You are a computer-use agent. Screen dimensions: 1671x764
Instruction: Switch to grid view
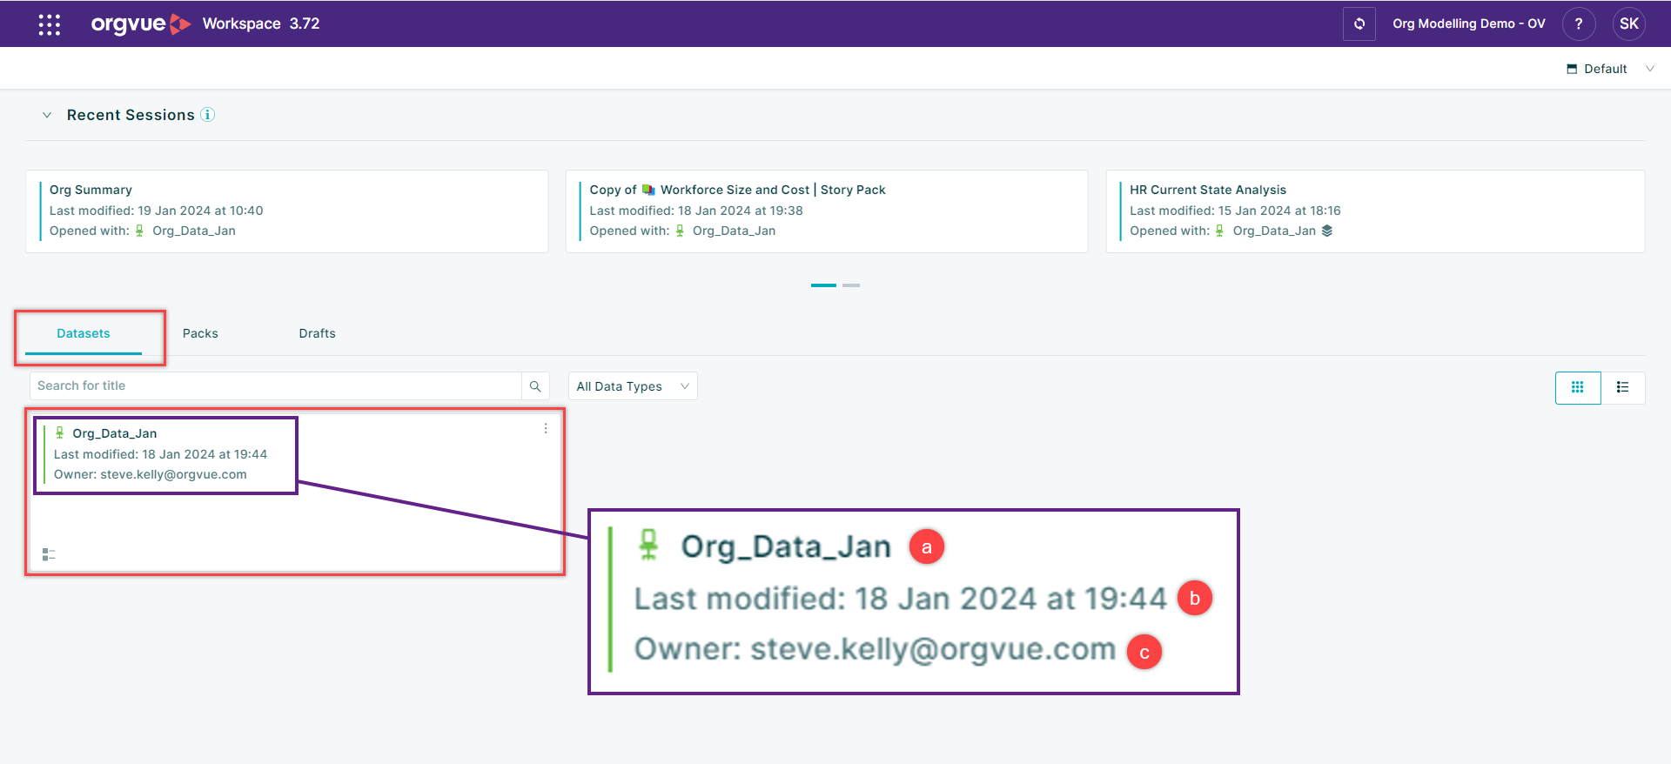click(x=1577, y=387)
